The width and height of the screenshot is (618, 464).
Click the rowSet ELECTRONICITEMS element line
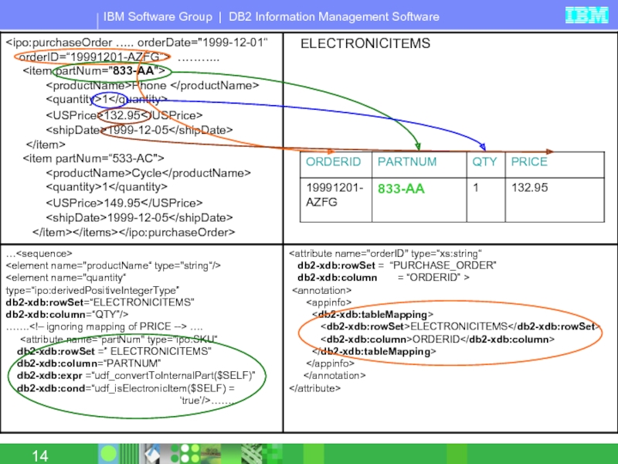click(x=460, y=326)
